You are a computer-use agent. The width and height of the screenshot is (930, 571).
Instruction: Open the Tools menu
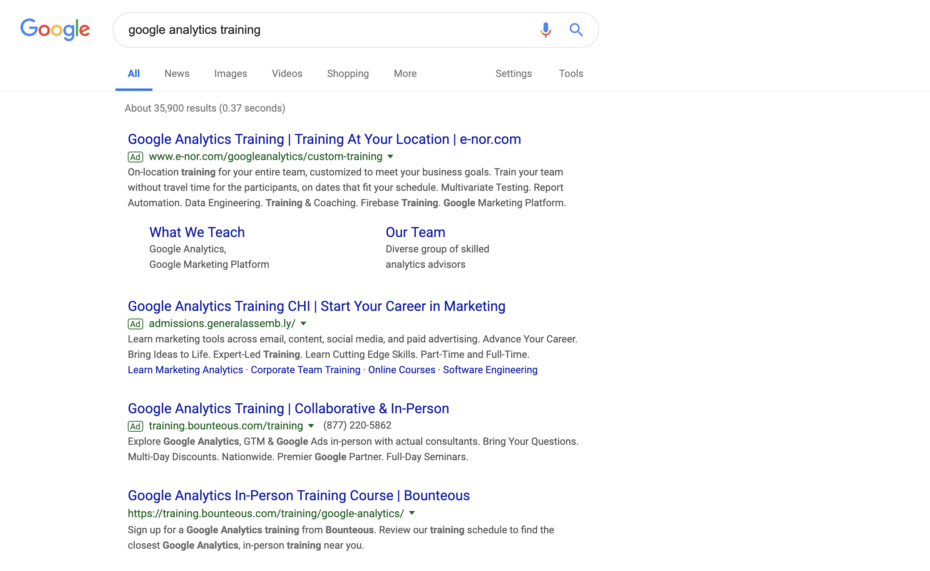click(571, 73)
